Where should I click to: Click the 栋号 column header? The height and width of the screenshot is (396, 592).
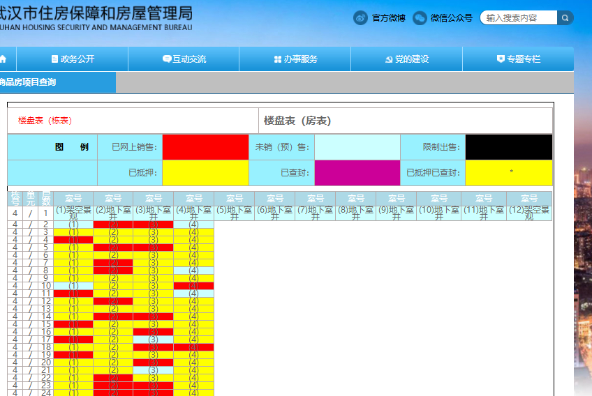click(15, 199)
